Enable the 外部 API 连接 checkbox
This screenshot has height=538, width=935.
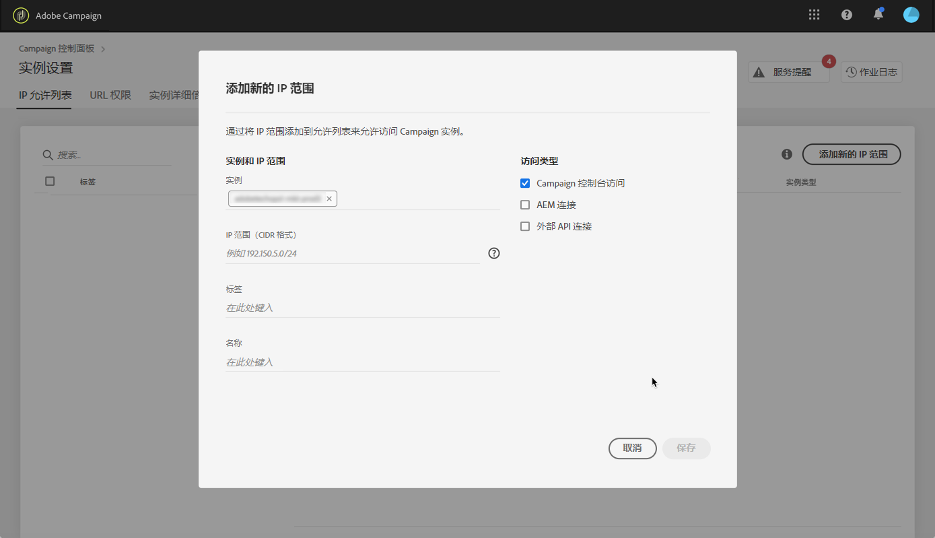[x=525, y=226]
